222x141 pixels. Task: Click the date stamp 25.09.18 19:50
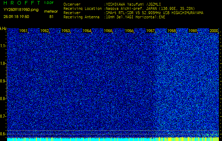click(16, 17)
